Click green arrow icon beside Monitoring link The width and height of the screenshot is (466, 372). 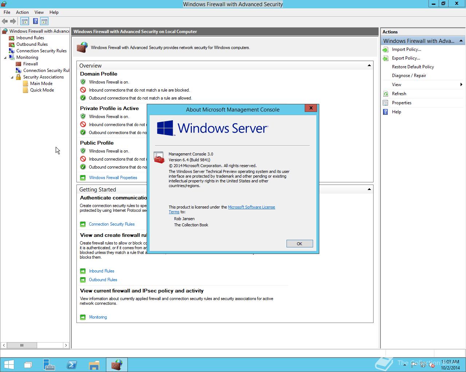83,317
